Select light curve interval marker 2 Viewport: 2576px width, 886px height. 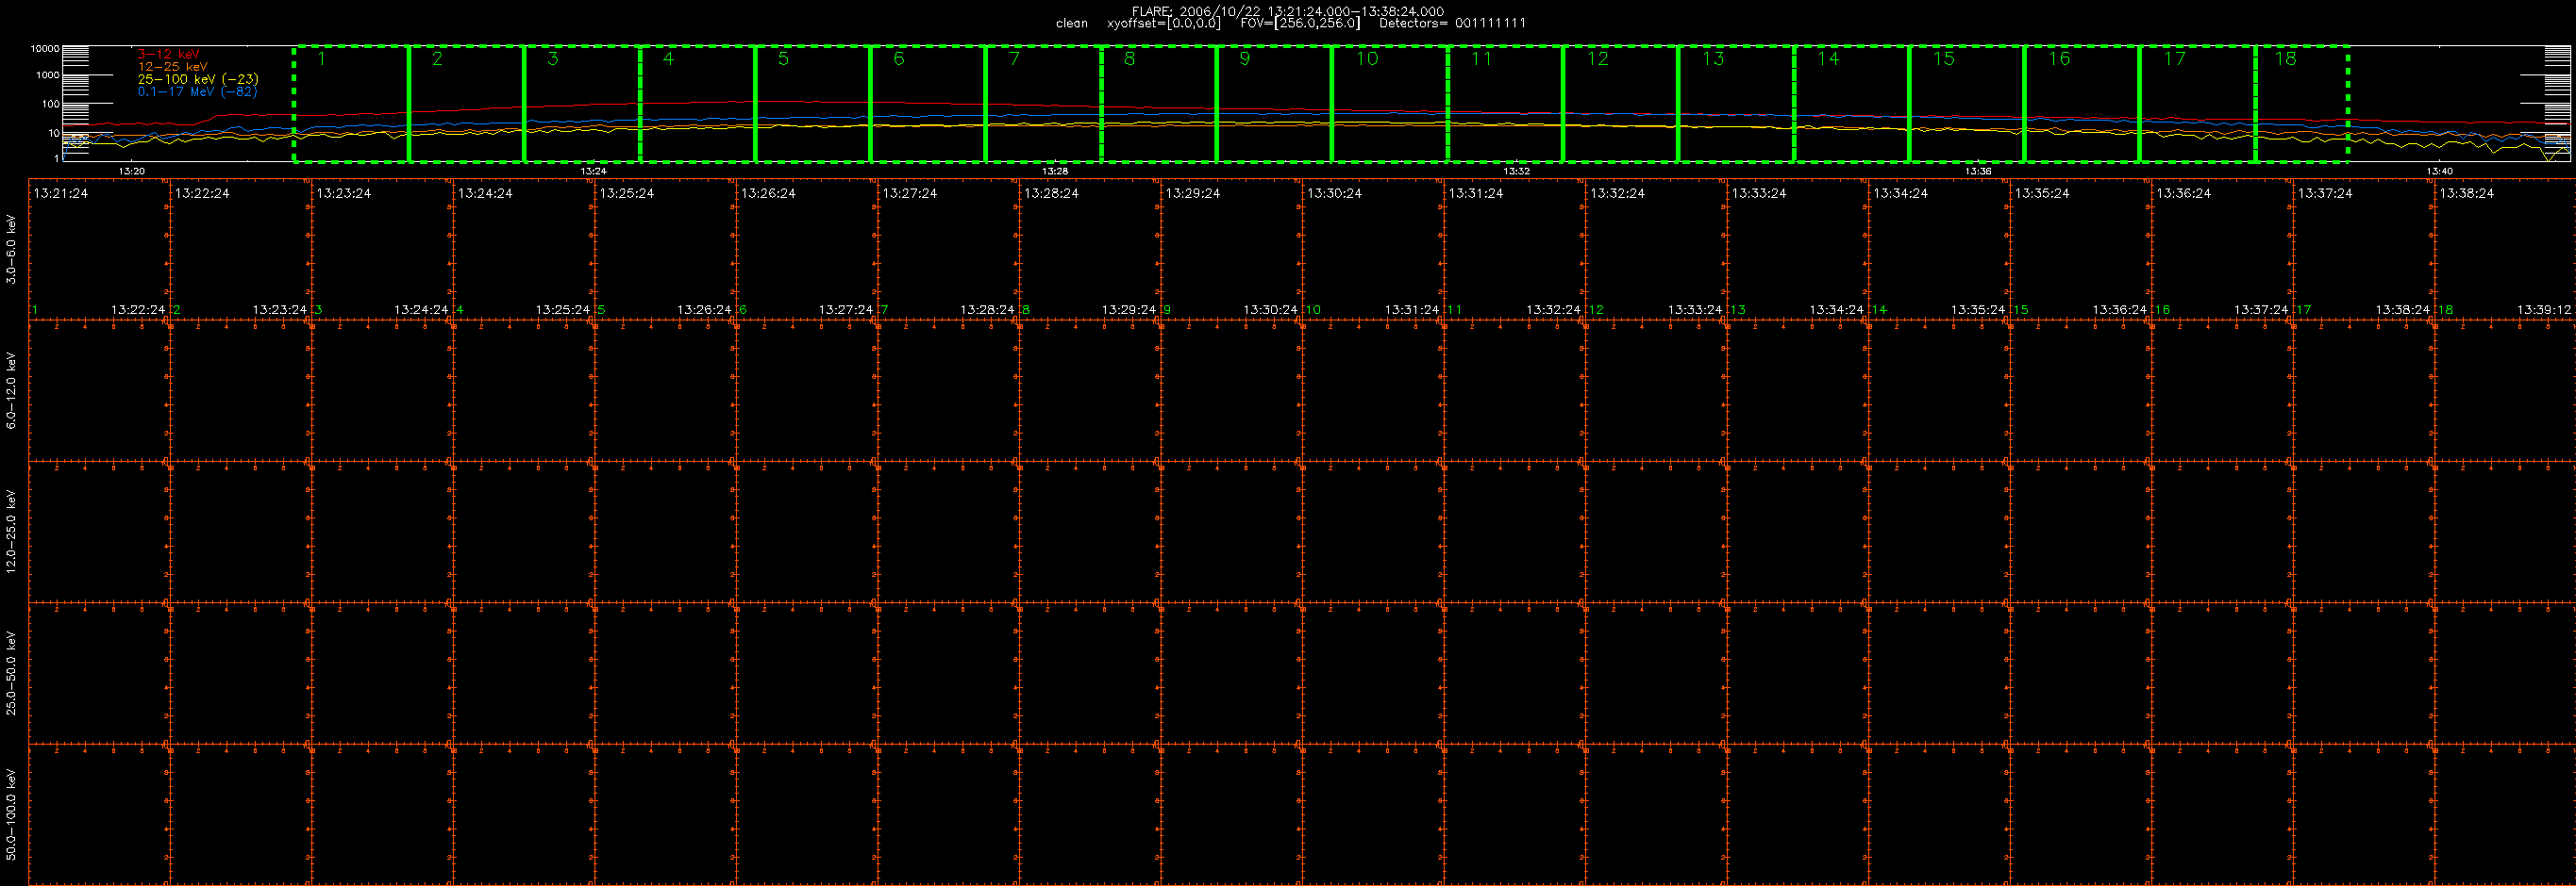click(x=437, y=59)
